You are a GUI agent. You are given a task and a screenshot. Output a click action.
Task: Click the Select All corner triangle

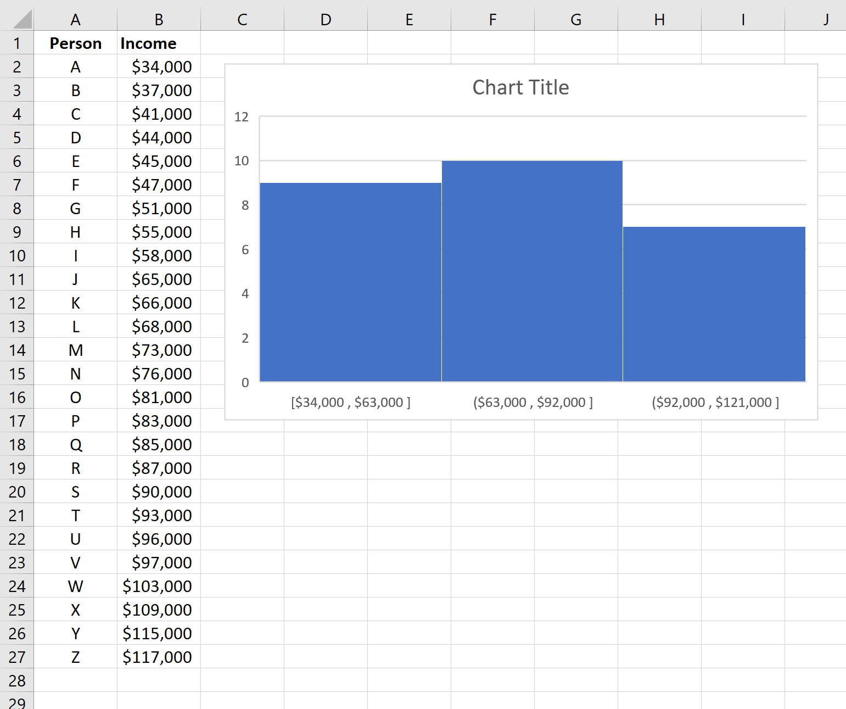pyautogui.click(x=22, y=20)
